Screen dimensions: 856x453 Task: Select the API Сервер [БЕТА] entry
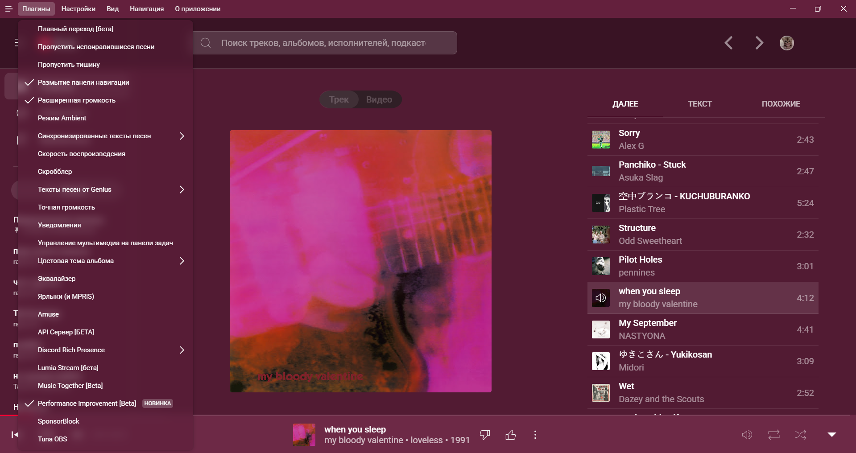[x=105, y=332]
